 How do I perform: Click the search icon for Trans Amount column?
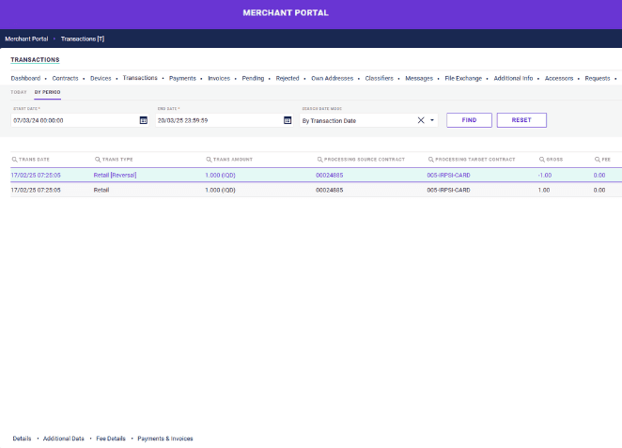click(x=209, y=160)
